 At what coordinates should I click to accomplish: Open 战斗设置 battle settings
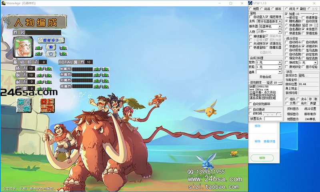tap(310, 109)
